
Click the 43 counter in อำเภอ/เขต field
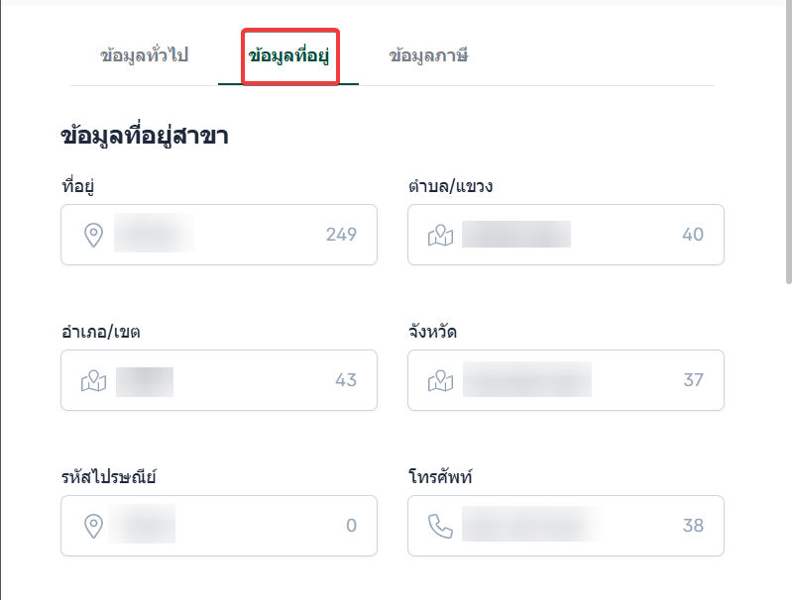coord(346,380)
